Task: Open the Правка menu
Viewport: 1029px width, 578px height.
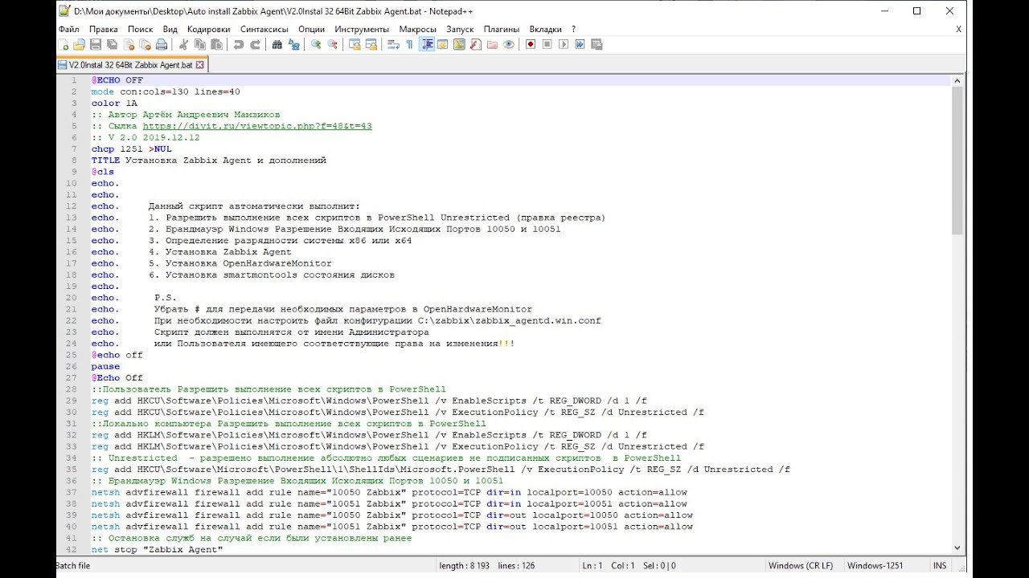Action: [104, 29]
